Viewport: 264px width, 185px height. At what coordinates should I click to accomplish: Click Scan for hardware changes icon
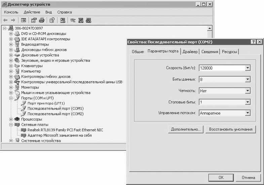coord(63,20)
